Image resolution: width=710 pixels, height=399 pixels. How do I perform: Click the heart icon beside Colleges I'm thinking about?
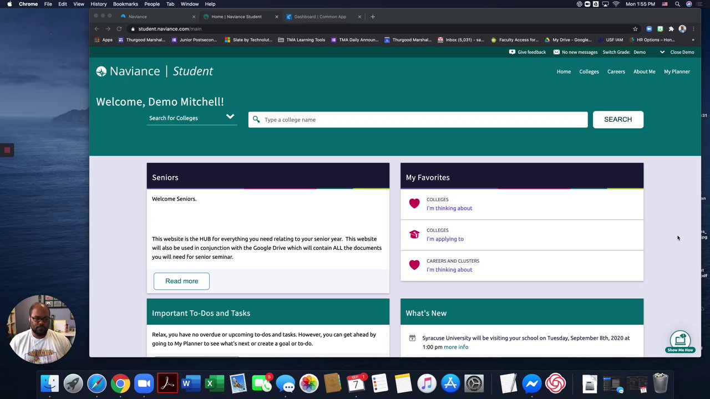pyautogui.click(x=414, y=203)
